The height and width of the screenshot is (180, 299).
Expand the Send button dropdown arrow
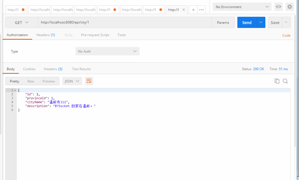261,22
